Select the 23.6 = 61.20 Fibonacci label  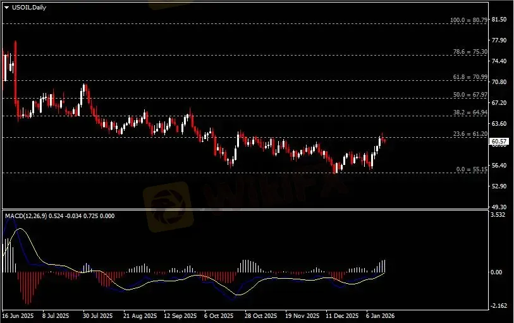470,134
